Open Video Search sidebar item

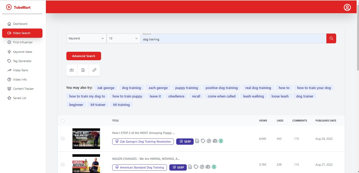coord(22,33)
